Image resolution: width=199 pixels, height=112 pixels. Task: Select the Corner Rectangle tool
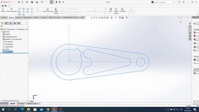(19, 12)
